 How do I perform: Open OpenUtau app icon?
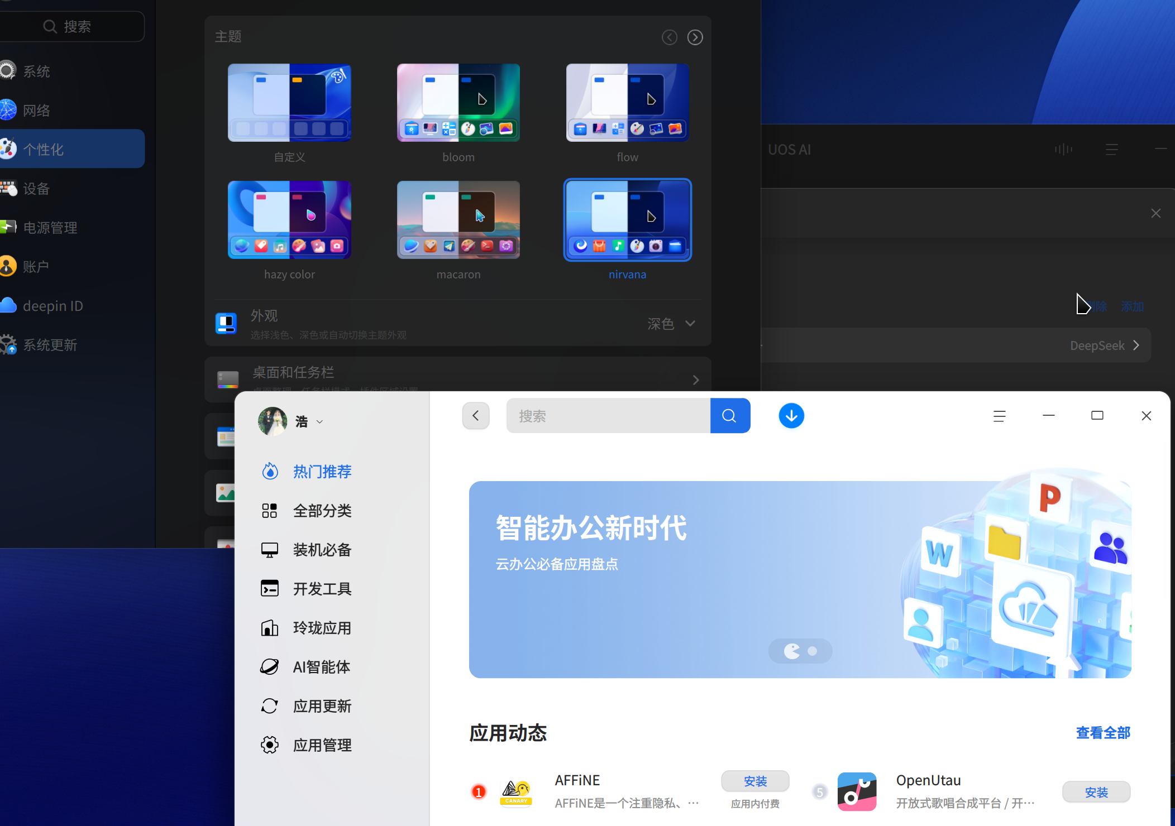pos(857,792)
